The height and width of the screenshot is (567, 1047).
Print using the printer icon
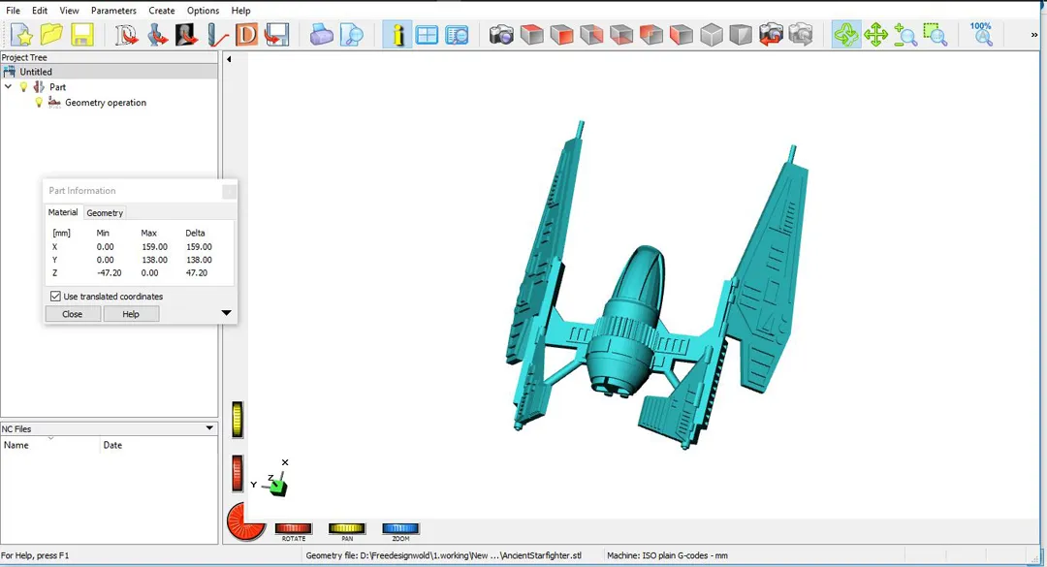[321, 35]
